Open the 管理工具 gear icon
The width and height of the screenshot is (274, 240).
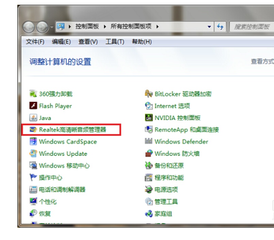pos(149,202)
